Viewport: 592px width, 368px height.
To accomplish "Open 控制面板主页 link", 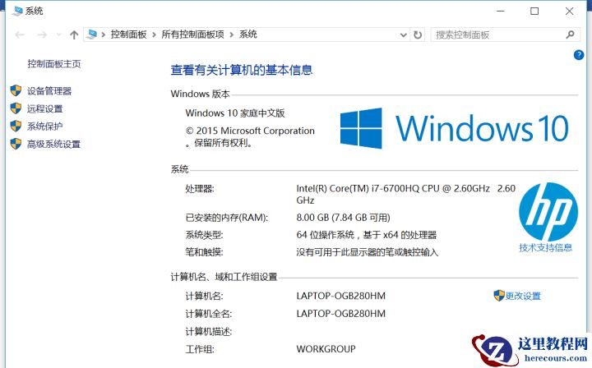I will [x=54, y=64].
